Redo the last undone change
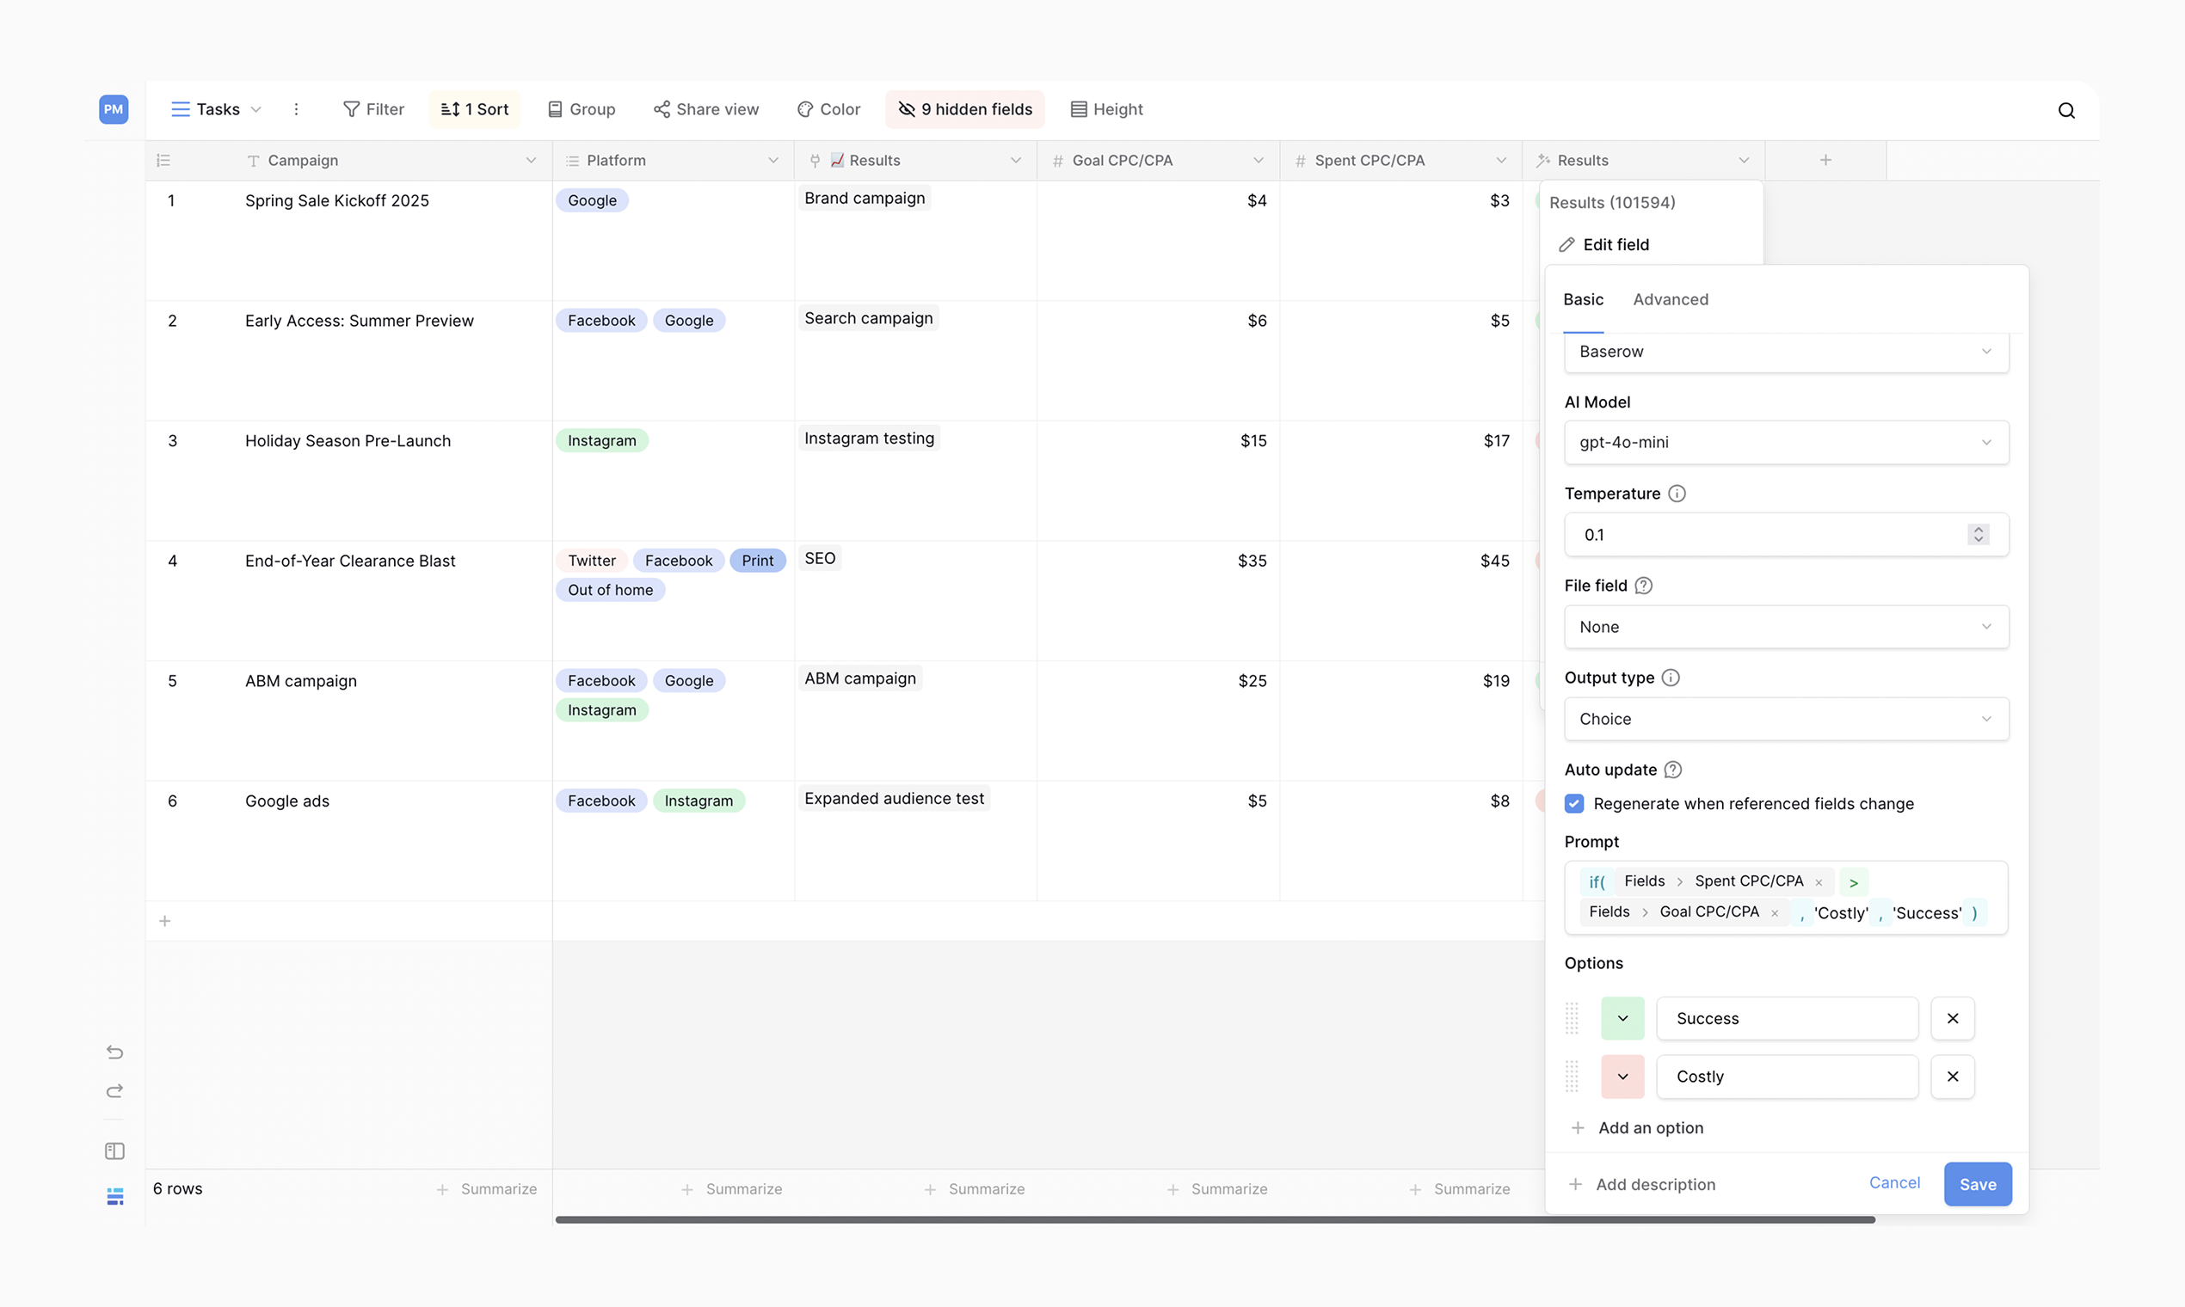This screenshot has height=1307, width=2185. click(x=114, y=1091)
